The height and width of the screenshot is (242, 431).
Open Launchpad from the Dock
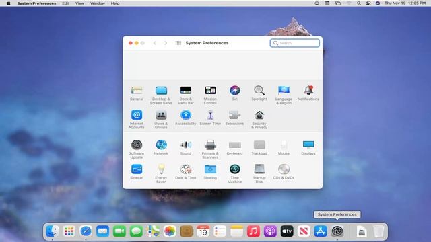(69, 231)
